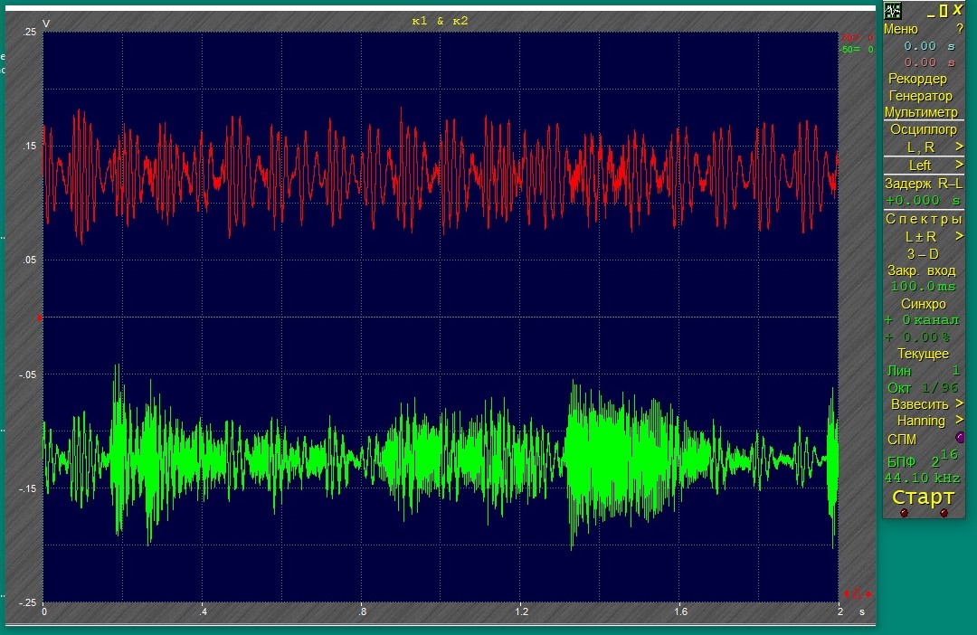977x635 pixels.
Task: Click the oscilloscope app icon in panel header
Action: [892, 11]
